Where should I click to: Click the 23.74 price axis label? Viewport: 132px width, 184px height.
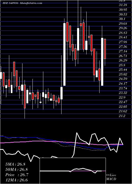[123, 88]
